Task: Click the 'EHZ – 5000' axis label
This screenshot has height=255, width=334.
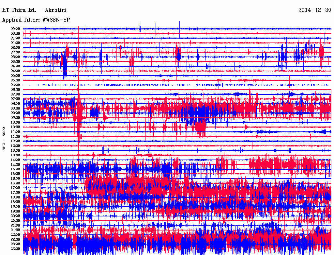Action: pos(4,139)
